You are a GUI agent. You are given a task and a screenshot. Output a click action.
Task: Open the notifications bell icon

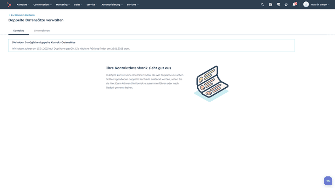click(294, 5)
